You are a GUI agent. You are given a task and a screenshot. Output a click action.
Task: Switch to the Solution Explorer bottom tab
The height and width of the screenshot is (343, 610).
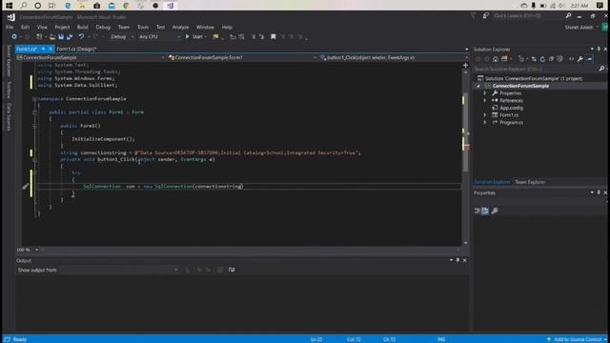pos(492,182)
